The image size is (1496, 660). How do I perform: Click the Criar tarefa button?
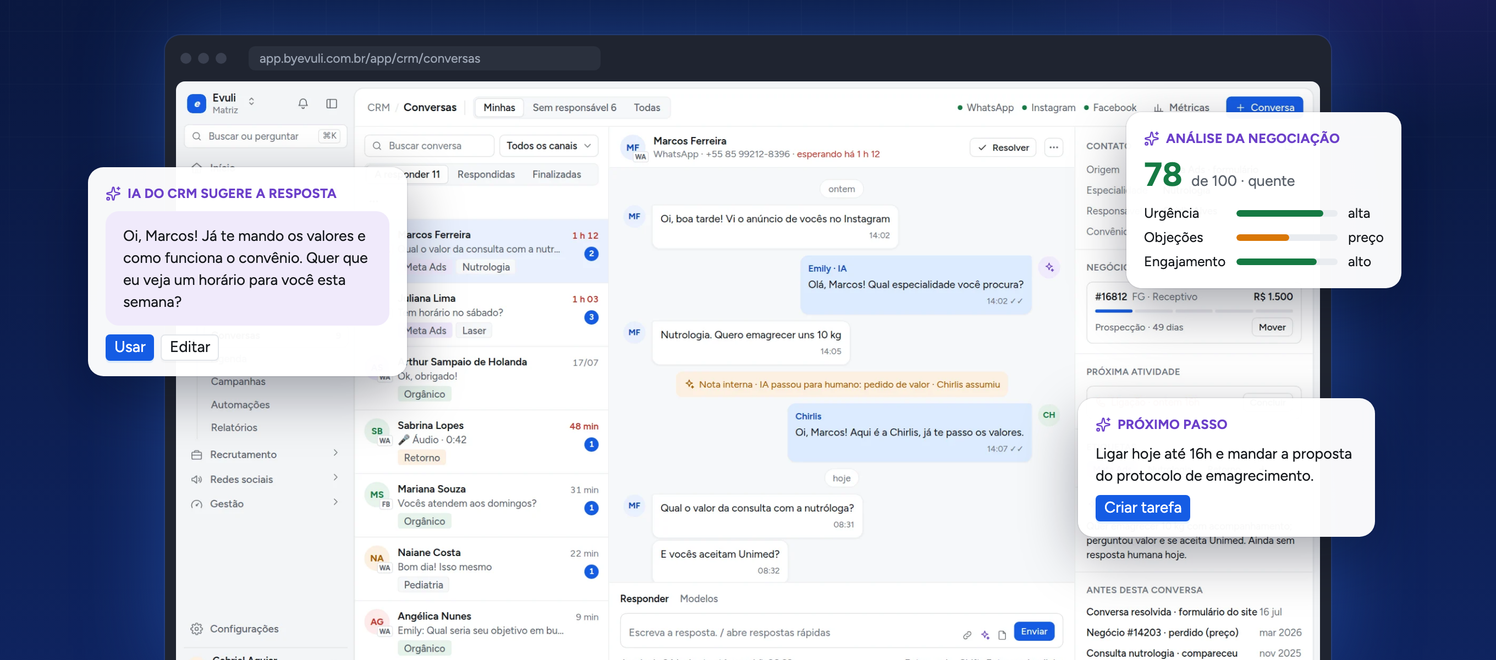pyautogui.click(x=1142, y=508)
